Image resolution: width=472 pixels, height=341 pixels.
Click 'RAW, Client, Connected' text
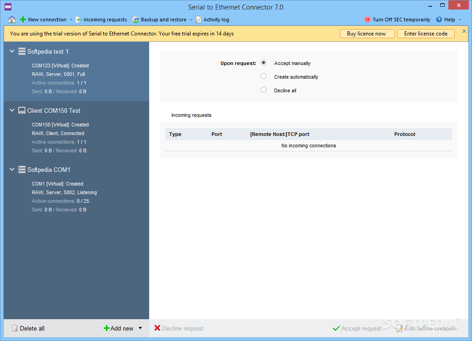point(58,133)
